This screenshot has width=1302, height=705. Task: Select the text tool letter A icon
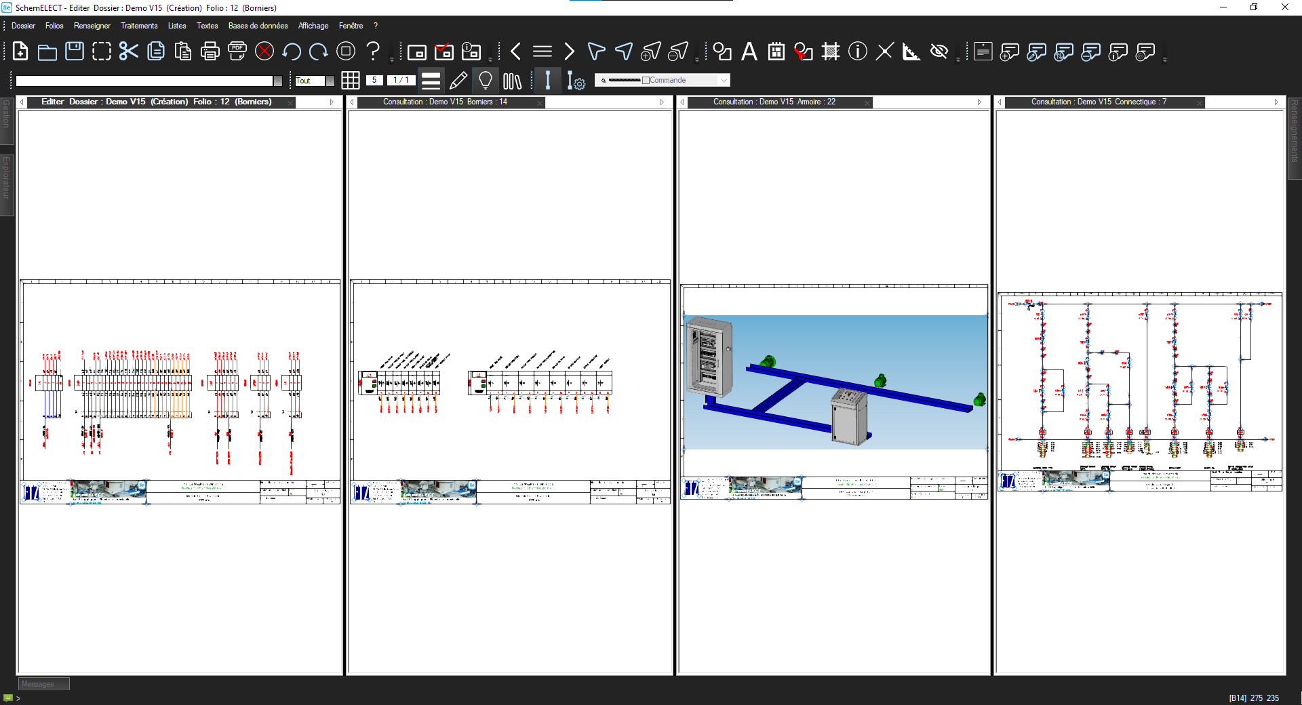[x=749, y=52]
